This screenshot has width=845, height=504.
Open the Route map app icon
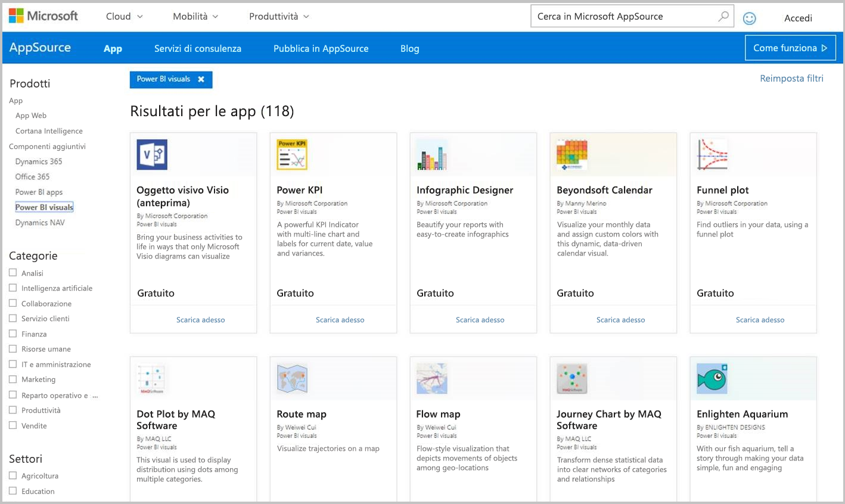tap(292, 379)
